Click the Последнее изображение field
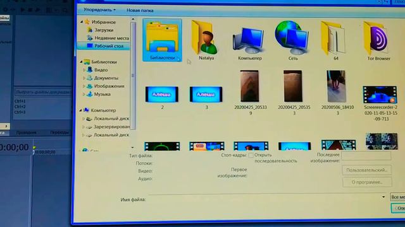 coord(366,156)
